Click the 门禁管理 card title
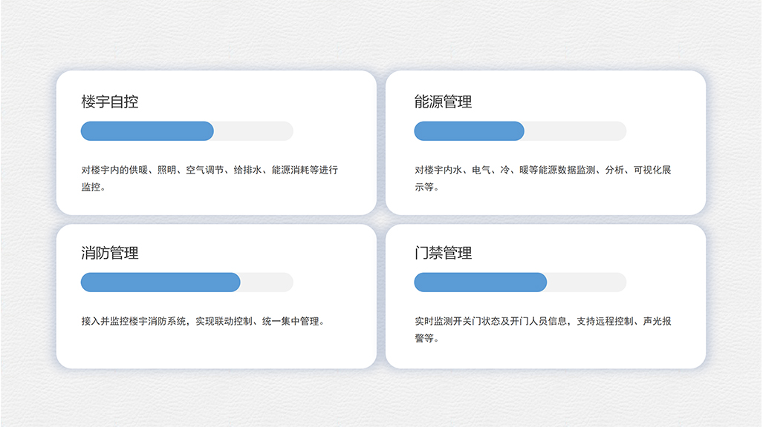The width and height of the screenshot is (763, 427). coord(443,253)
